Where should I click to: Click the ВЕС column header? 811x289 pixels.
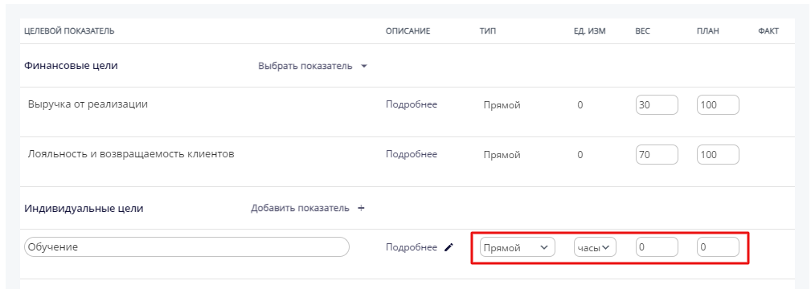642,31
